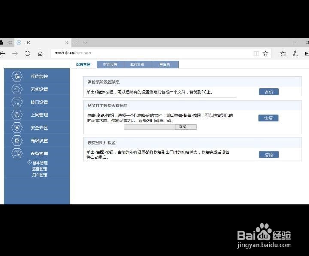Image resolution: width=309 pixels, height=256 pixels.
Task: Switch to the 重启动 tab
Action: point(165,64)
